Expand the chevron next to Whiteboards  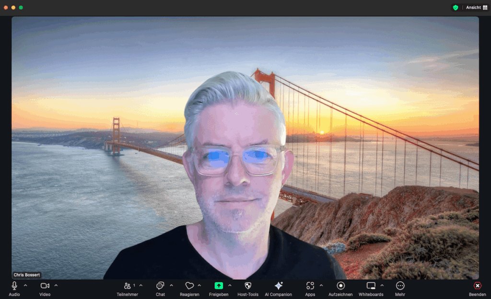tap(382, 286)
